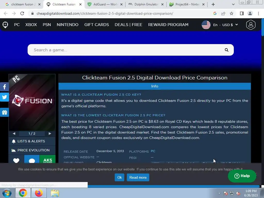
Task: Click the muted volume tray icon
Action: coord(238,193)
